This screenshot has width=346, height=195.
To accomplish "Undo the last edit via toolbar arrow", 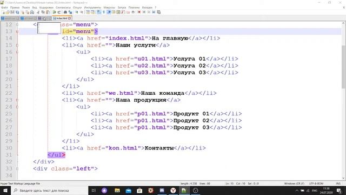I will [x=54, y=12].
